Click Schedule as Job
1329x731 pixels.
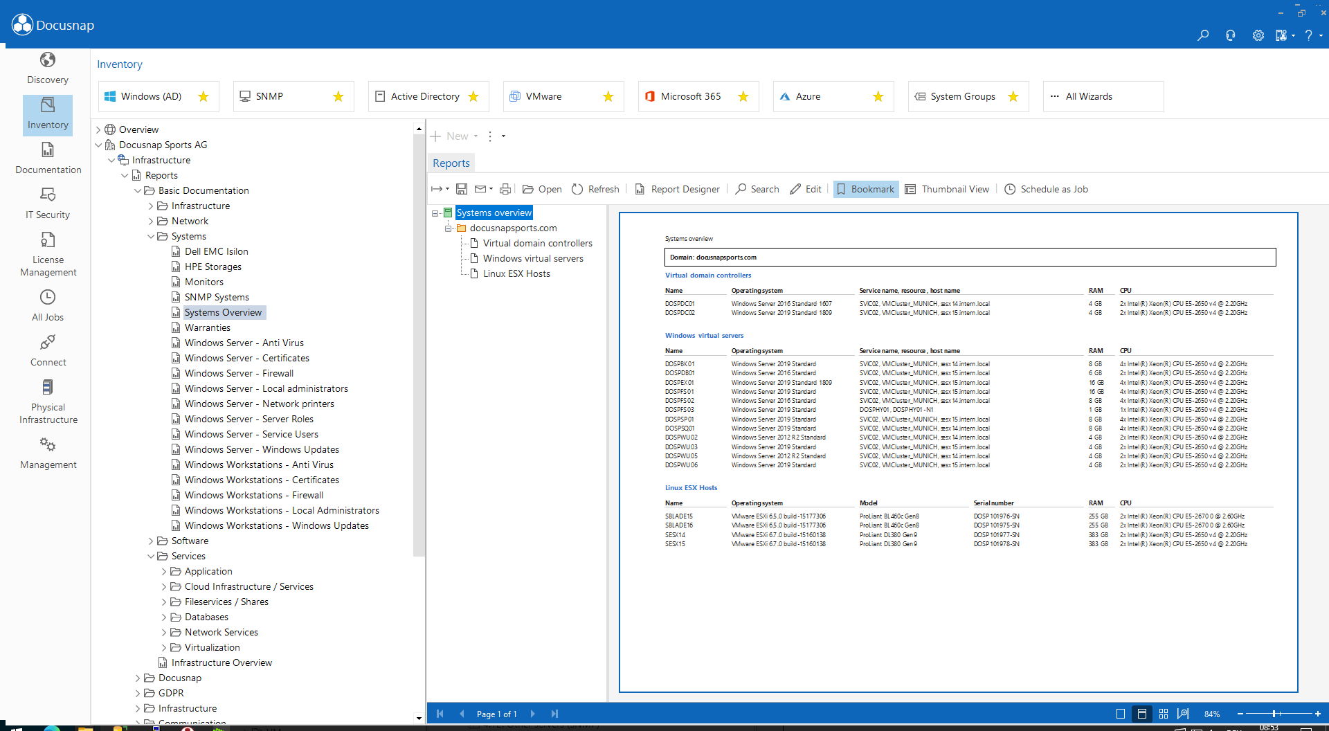1046,189
